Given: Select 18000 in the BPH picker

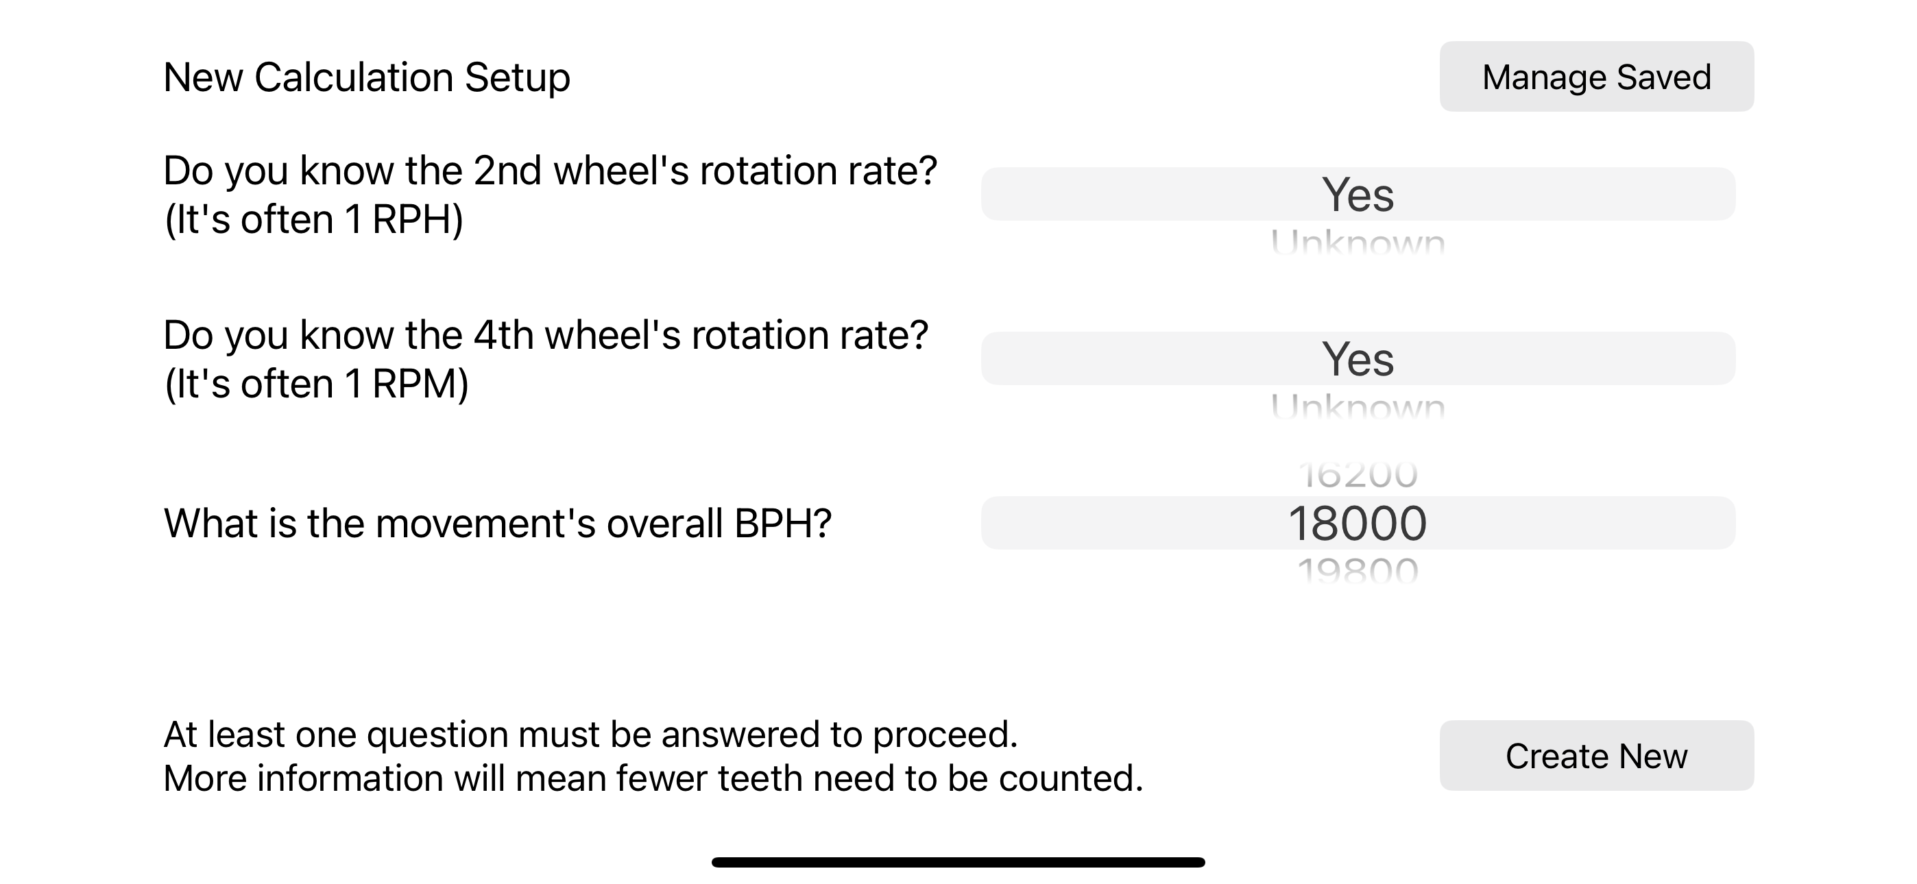Looking at the screenshot, I should pos(1358,523).
